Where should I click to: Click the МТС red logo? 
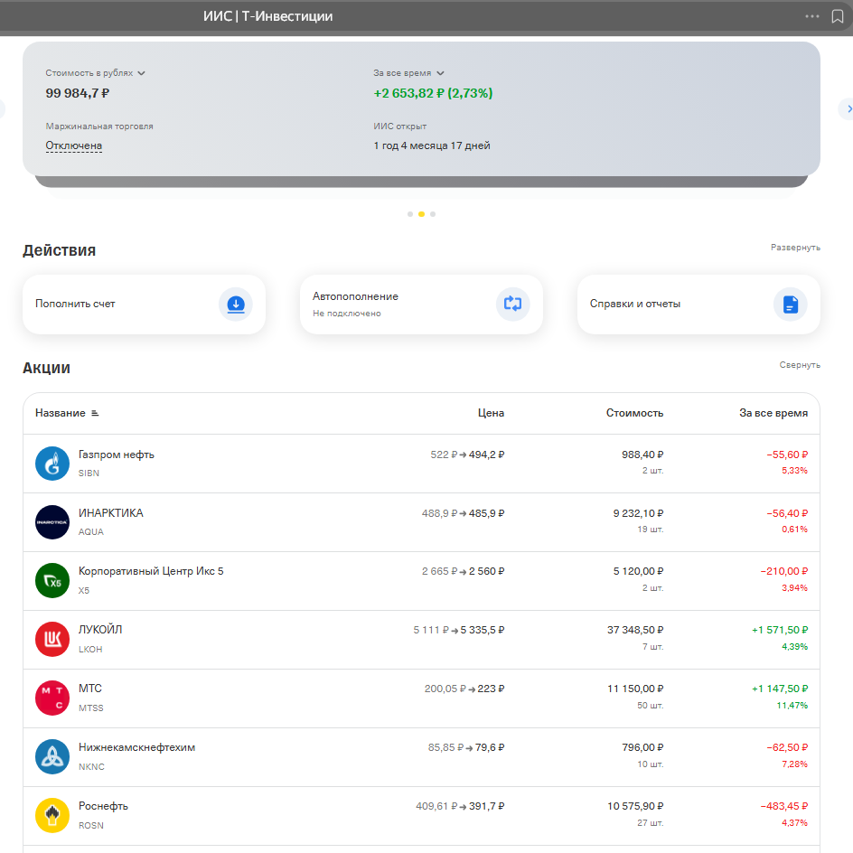tap(52, 698)
